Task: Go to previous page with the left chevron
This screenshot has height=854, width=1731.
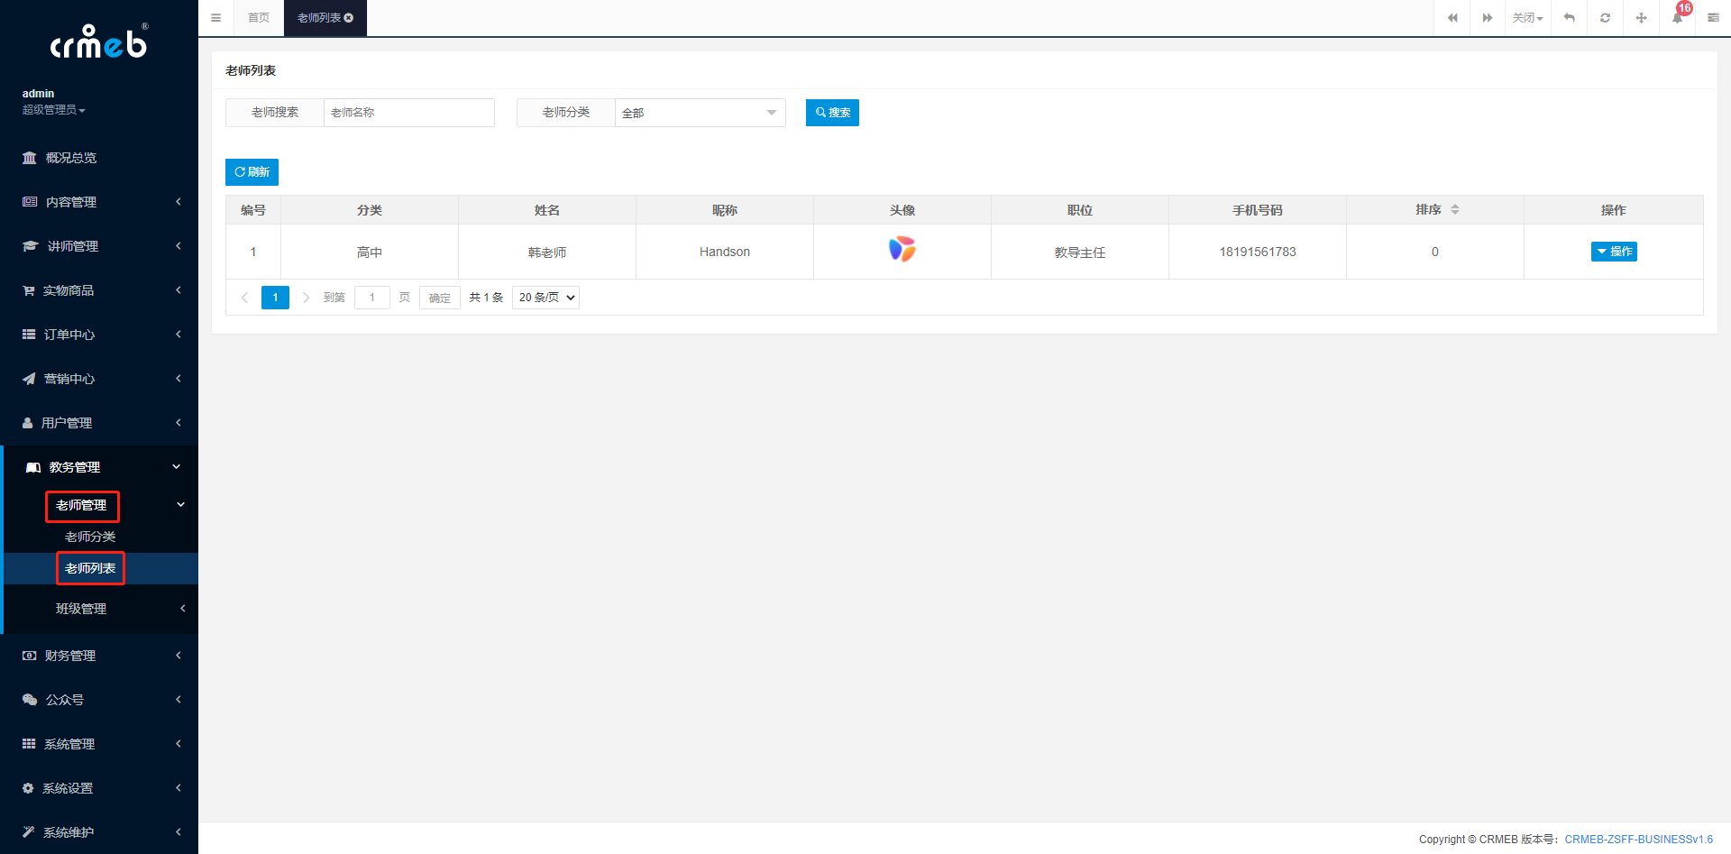Action: (244, 298)
